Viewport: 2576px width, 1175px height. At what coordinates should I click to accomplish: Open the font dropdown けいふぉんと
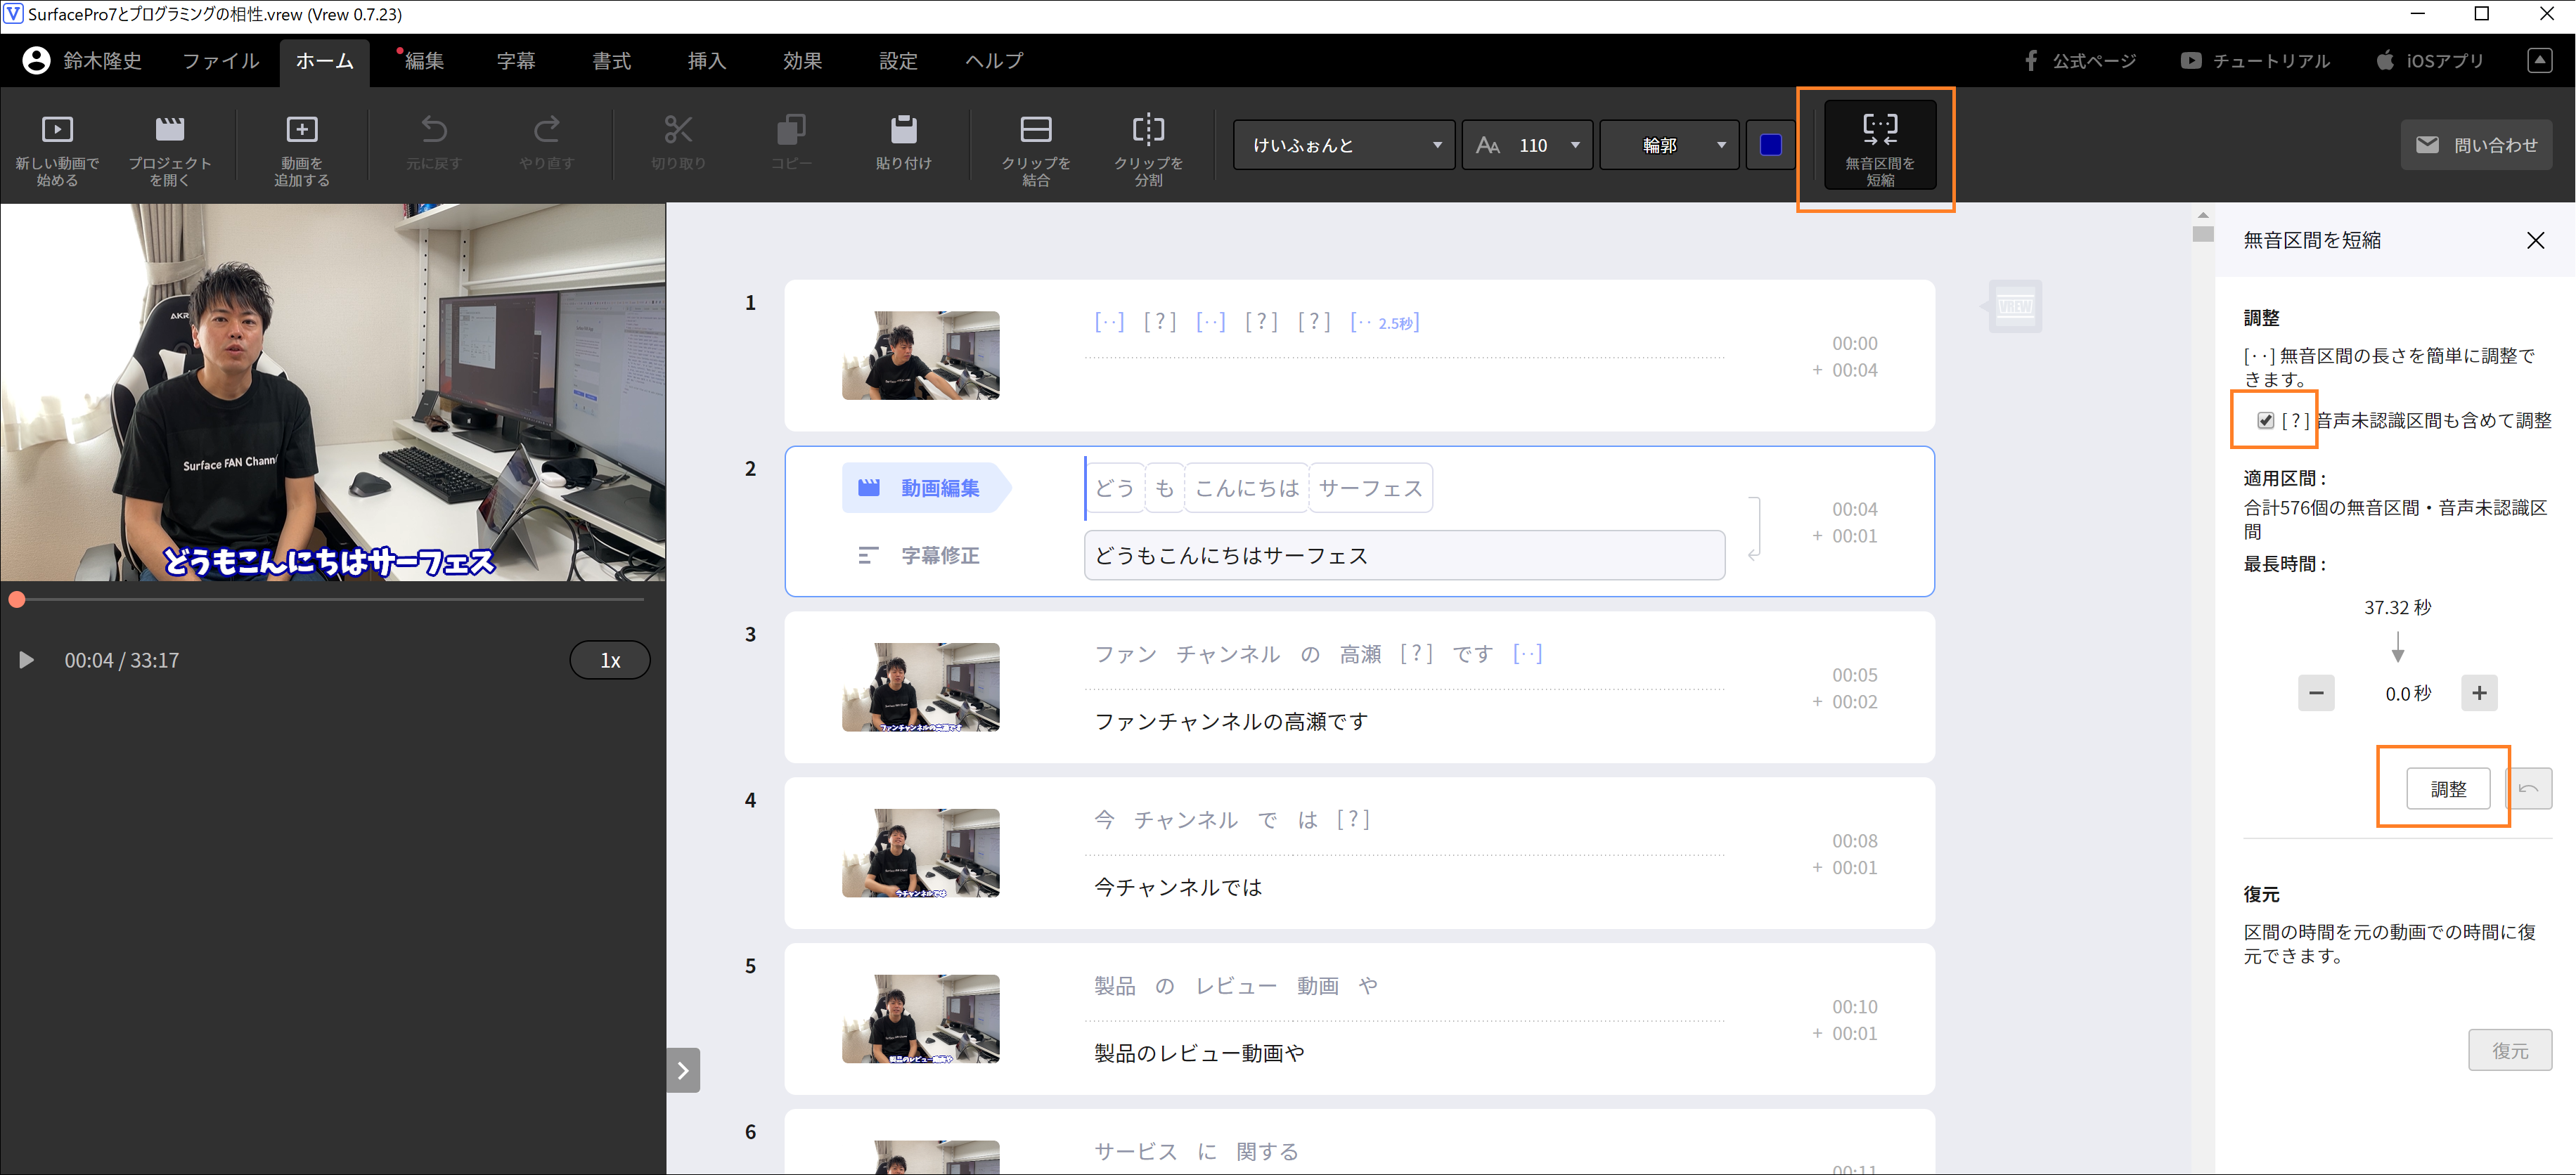[1344, 146]
